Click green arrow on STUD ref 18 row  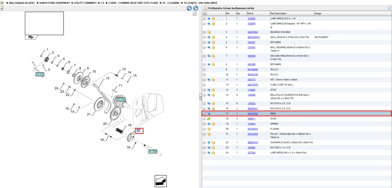pos(209,119)
